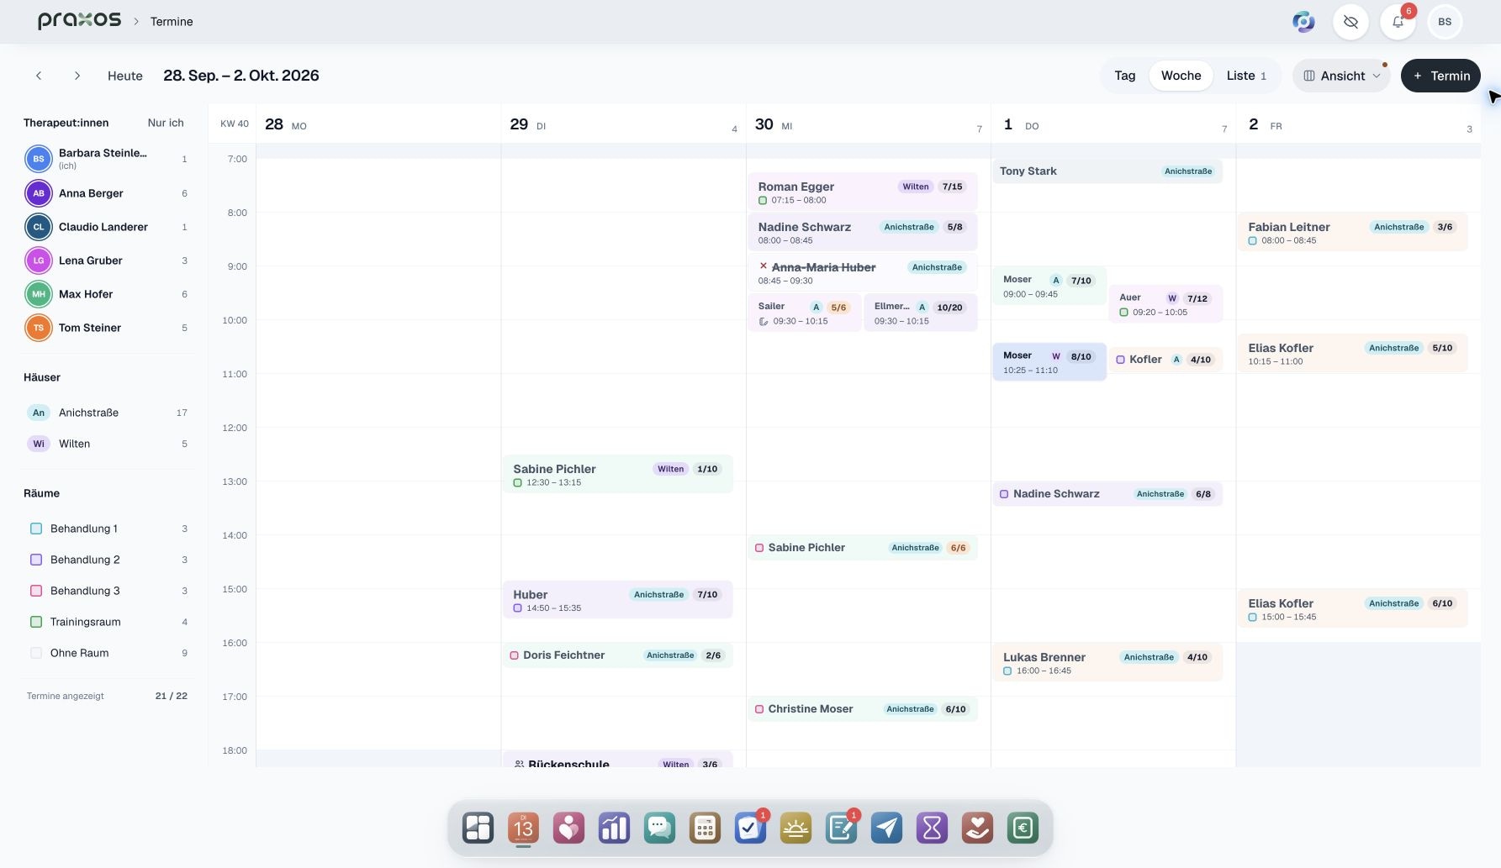
Task: Open the paper plane app in dock
Action: (886, 829)
